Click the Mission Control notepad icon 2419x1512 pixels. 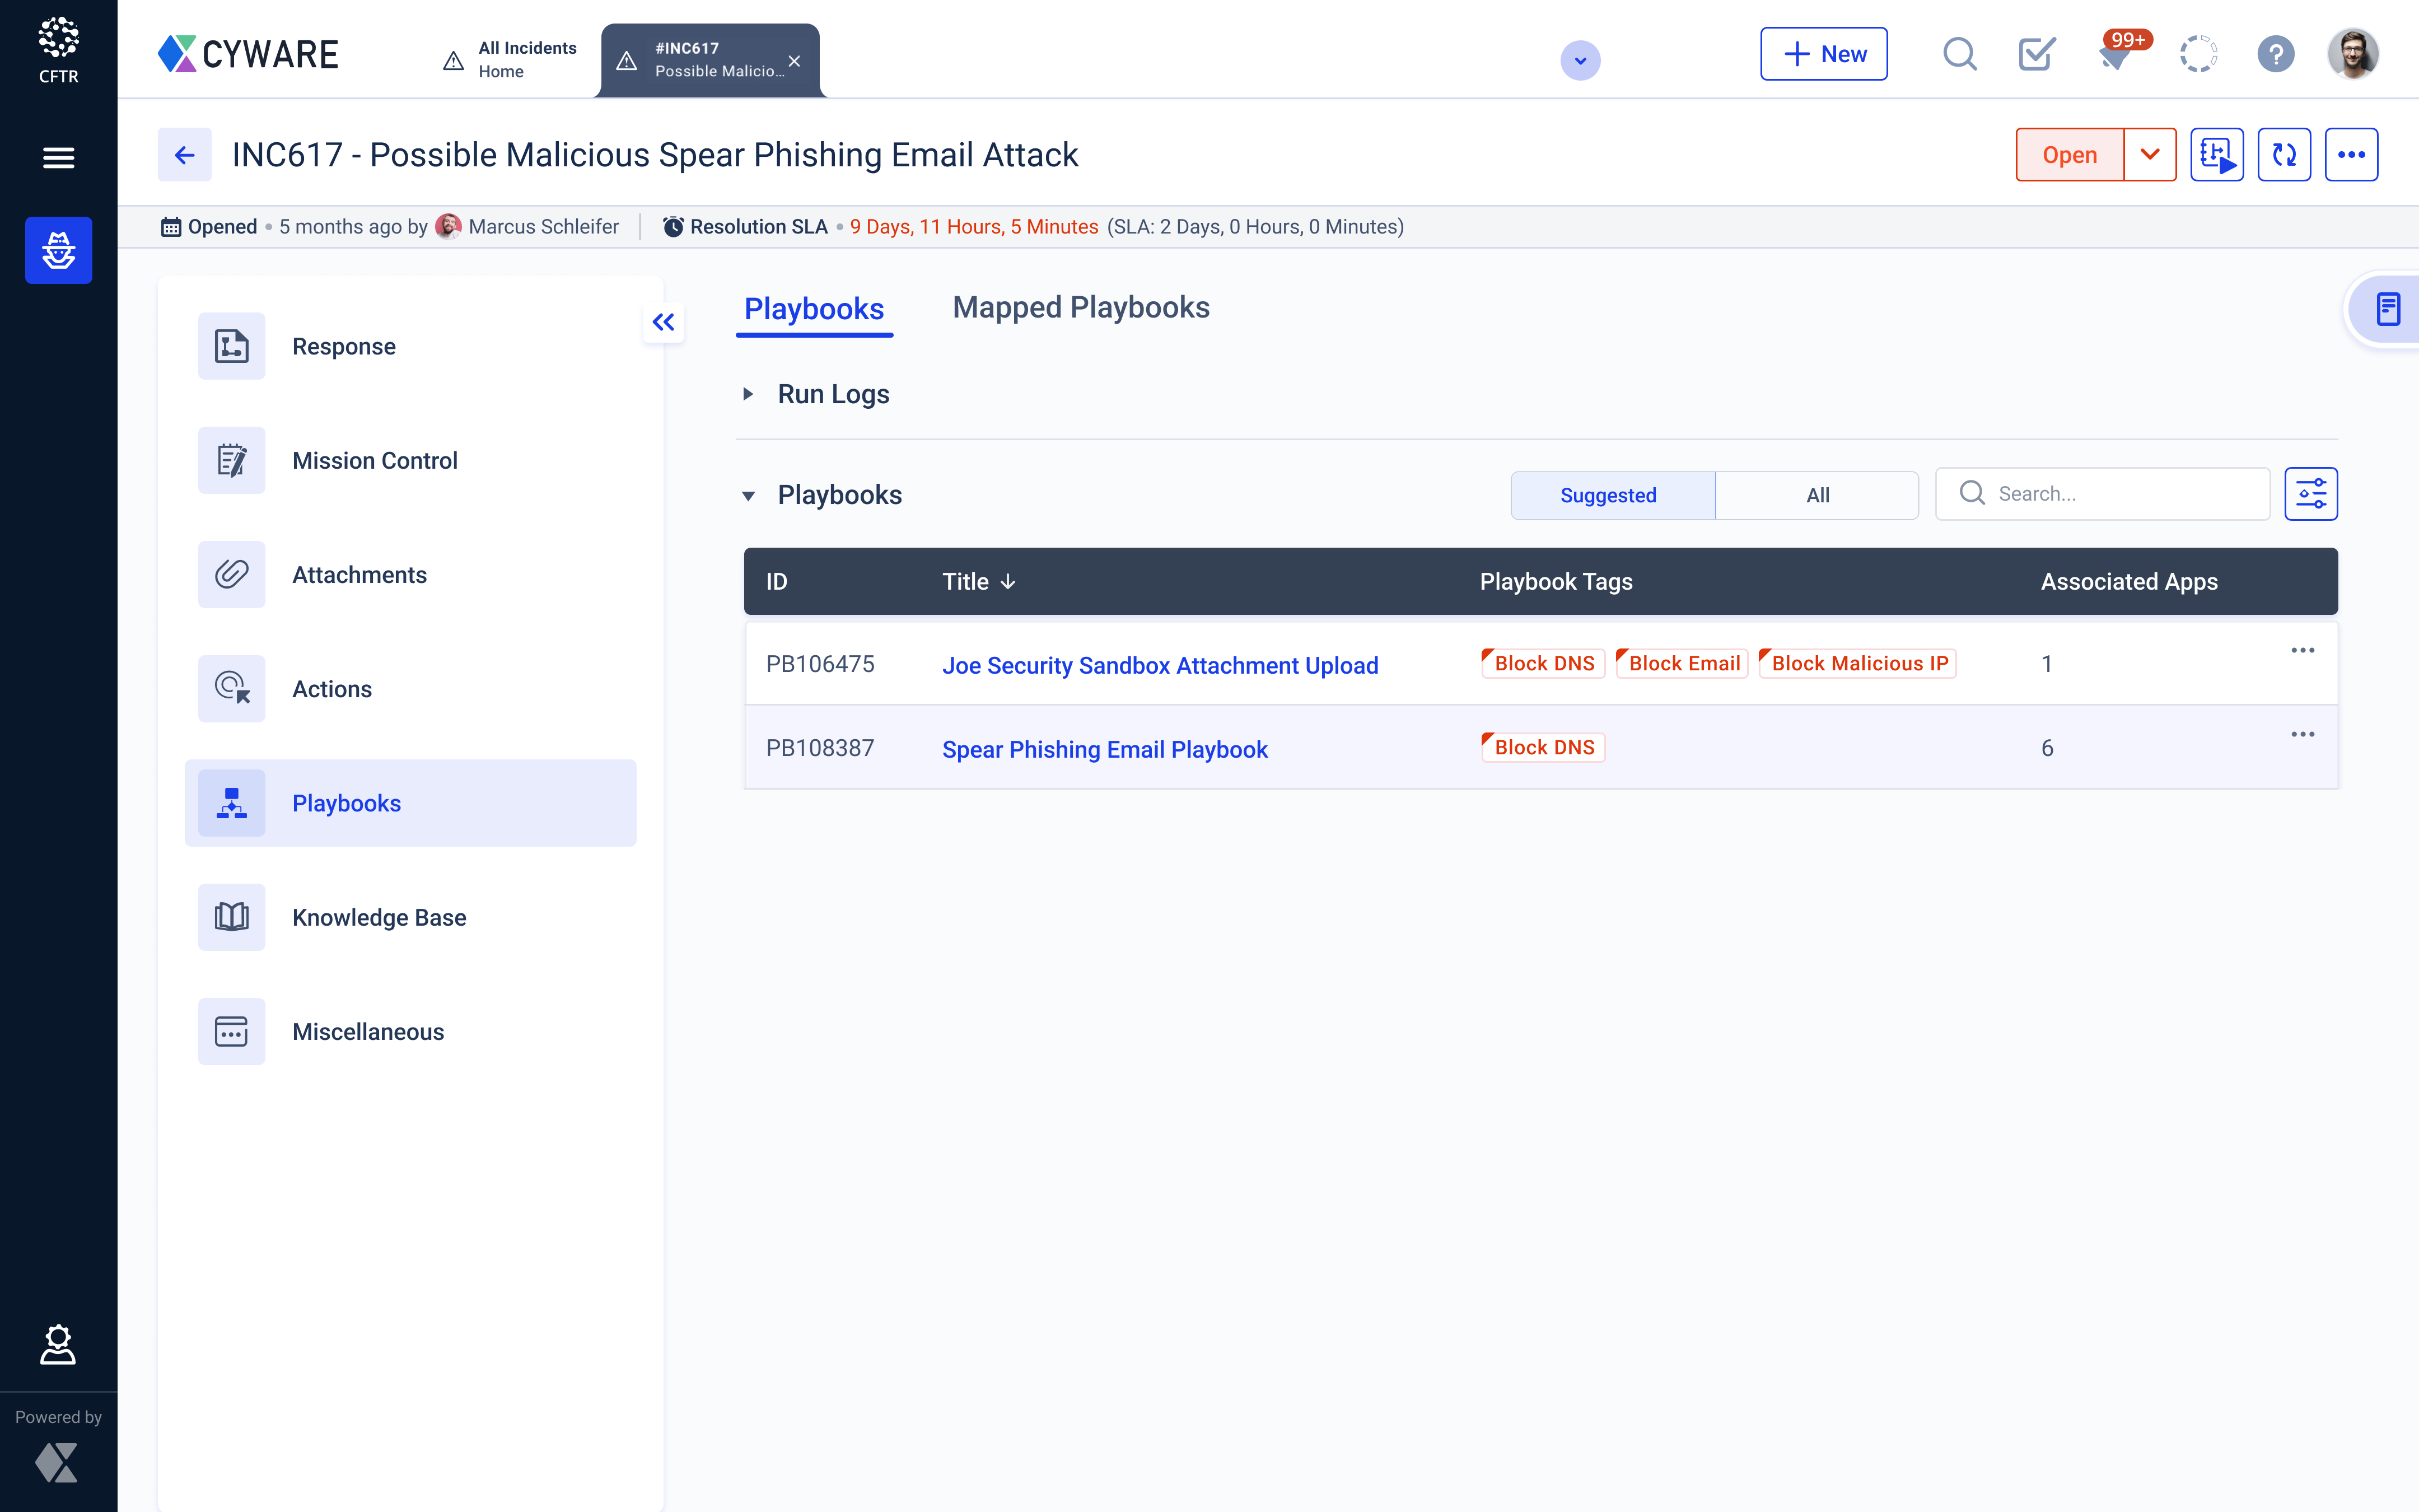pyautogui.click(x=231, y=460)
